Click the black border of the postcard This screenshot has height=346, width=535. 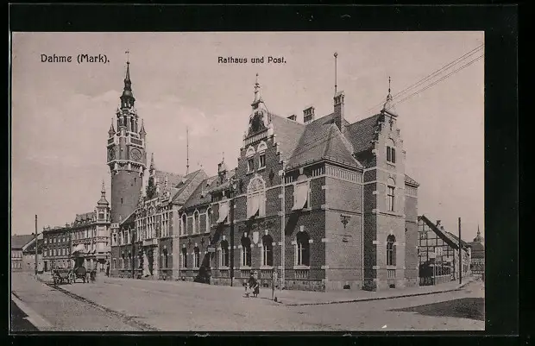click(507, 173)
